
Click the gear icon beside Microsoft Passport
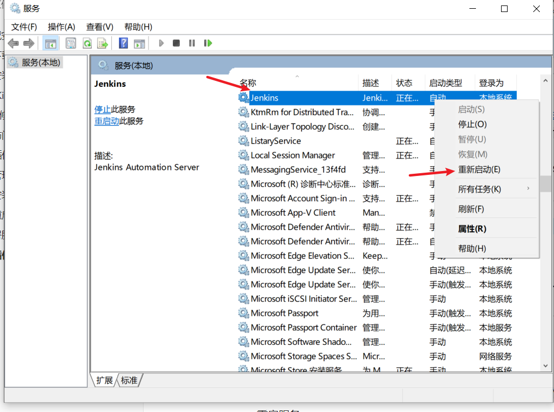pos(243,313)
